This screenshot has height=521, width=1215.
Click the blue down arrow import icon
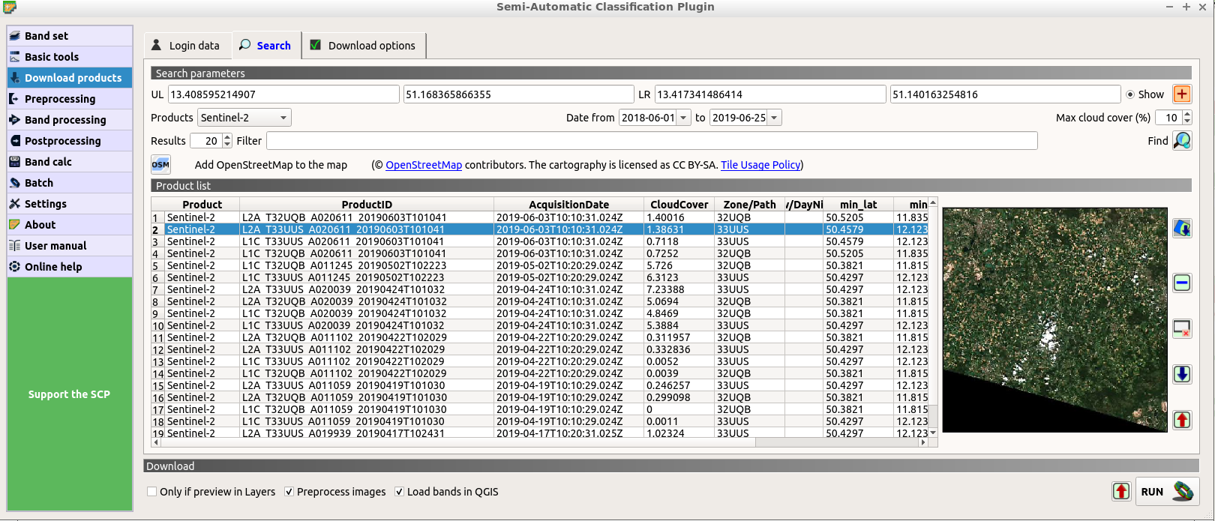tap(1182, 374)
